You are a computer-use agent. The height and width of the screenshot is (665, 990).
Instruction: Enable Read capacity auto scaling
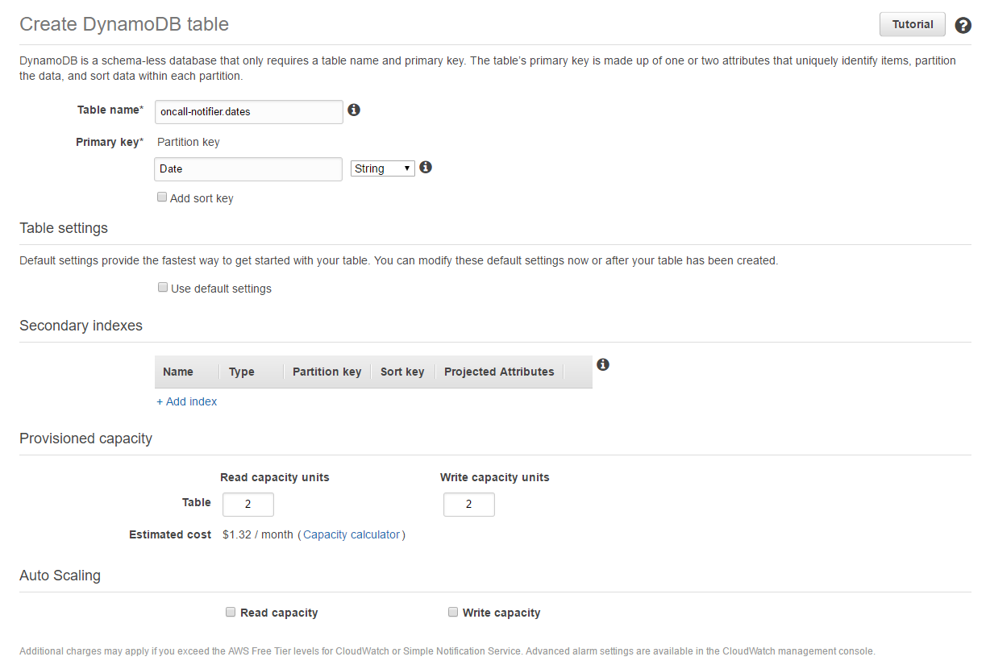coord(231,612)
